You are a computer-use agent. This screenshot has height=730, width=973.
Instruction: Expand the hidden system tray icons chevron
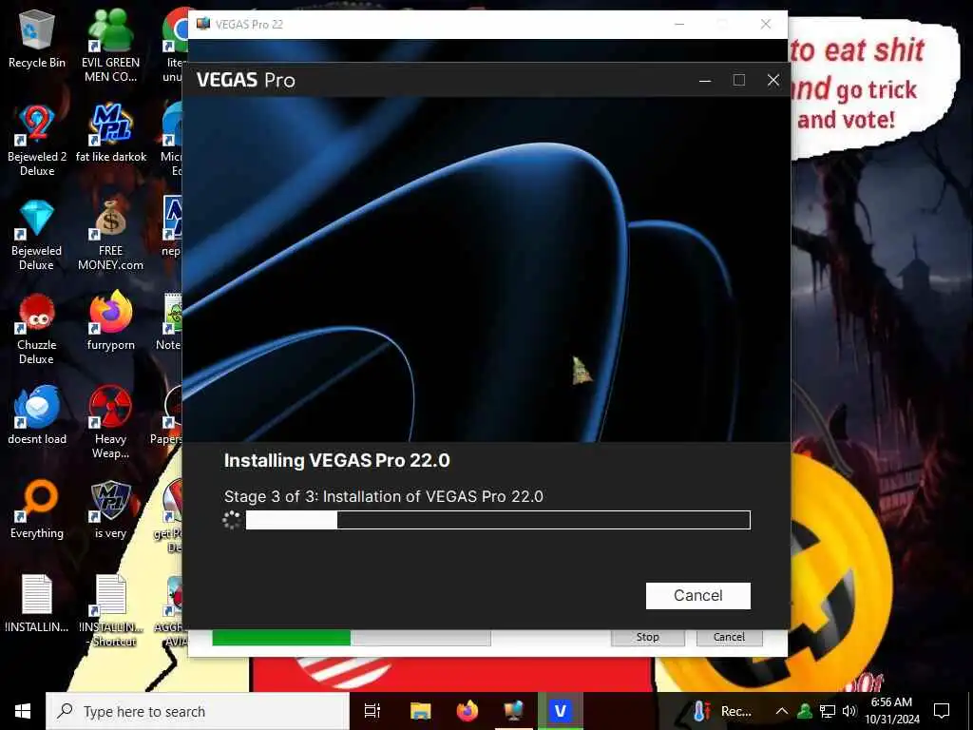click(x=782, y=711)
